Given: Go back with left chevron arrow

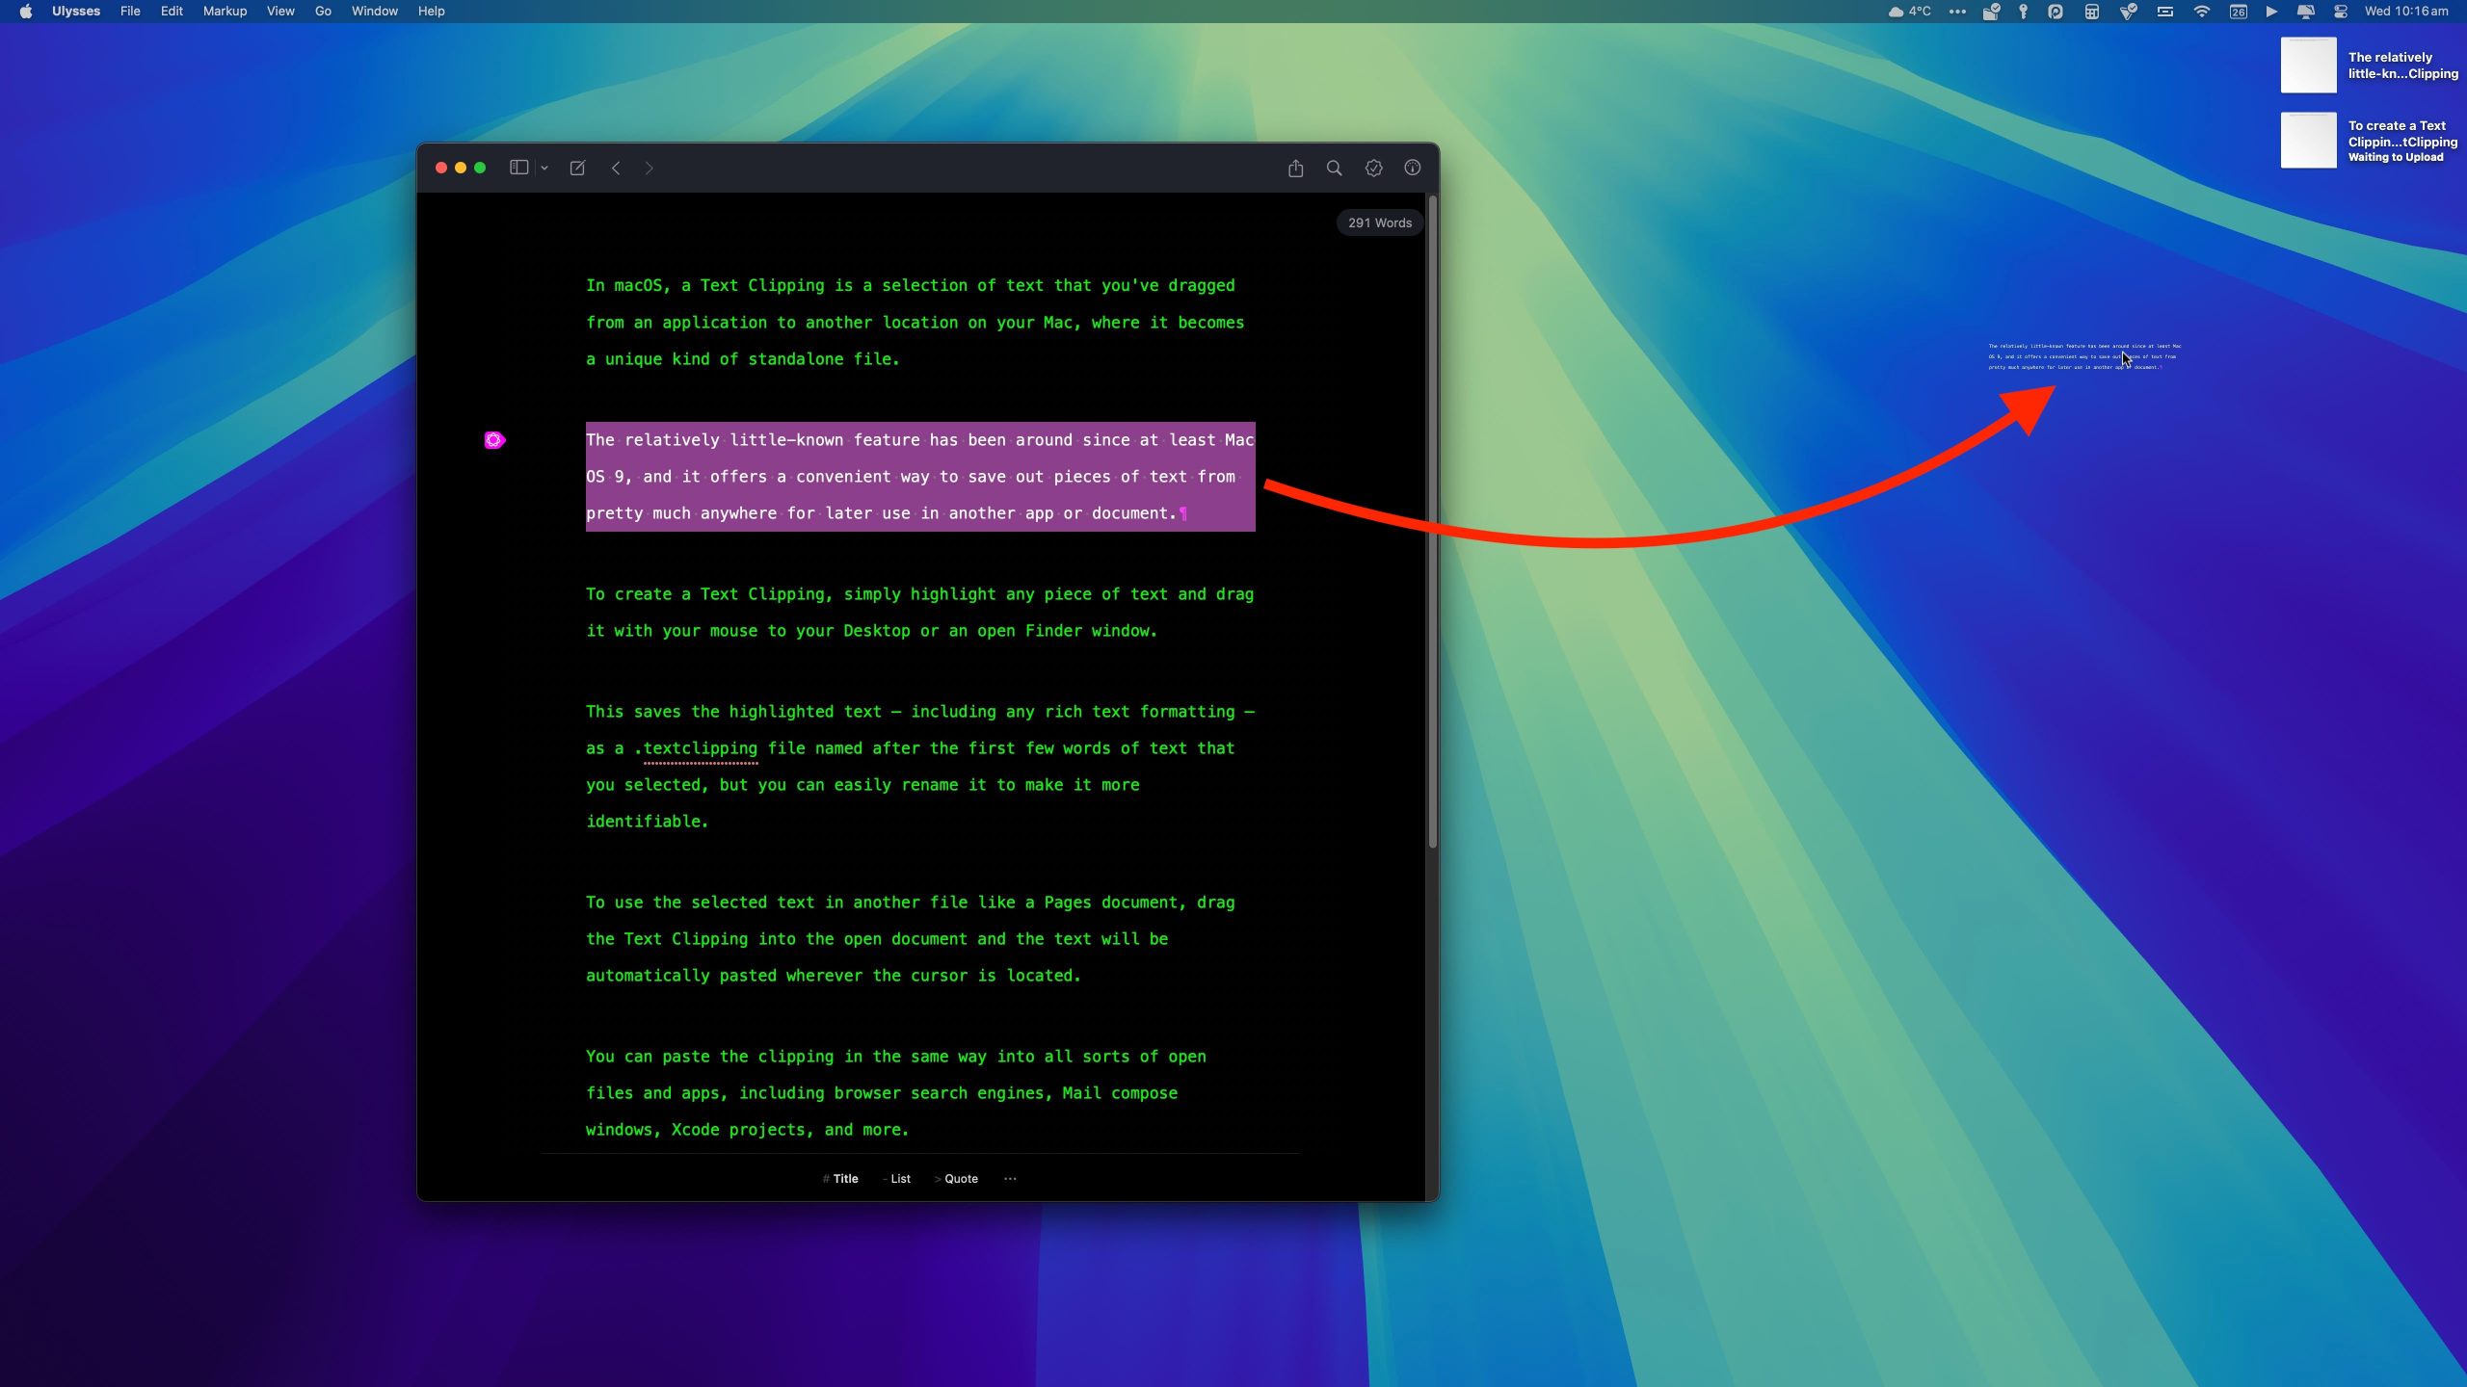Looking at the screenshot, I should pos(616,168).
